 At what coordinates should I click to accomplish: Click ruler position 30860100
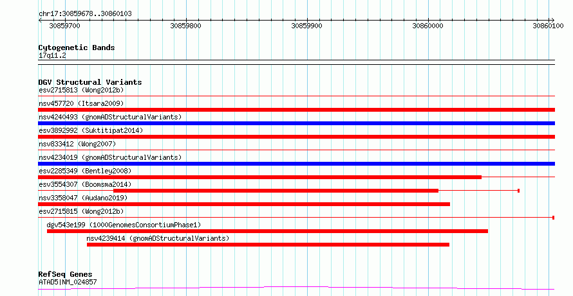[548, 26]
